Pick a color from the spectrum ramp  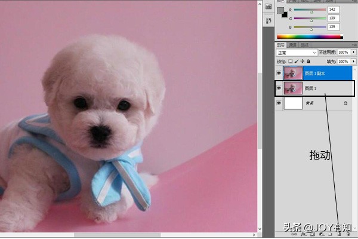[x=310, y=36]
